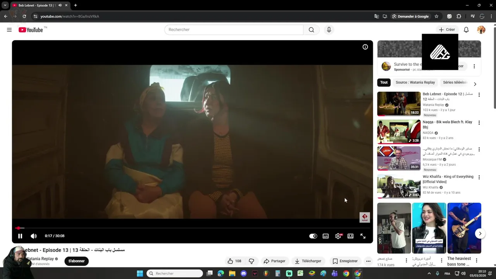Reload the page
496x279 pixels.
click(x=24, y=16)
